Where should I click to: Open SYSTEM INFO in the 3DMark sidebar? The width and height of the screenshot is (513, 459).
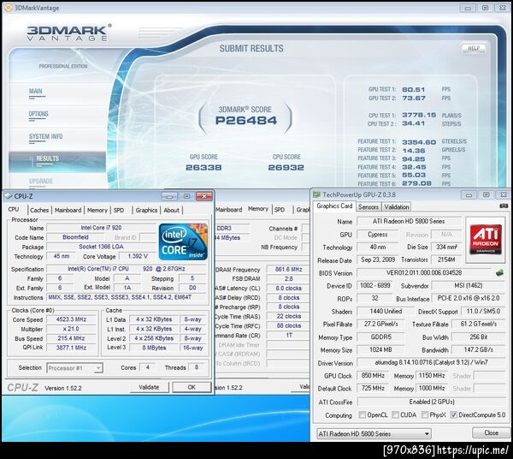pos(45,136)
